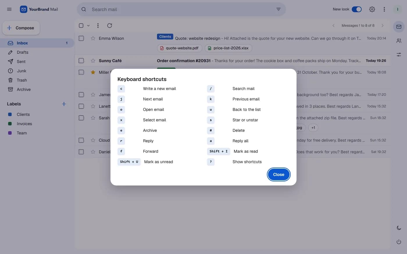Select Sunny Café email checkbox
Screen dimensions: 407x254
[81, 61]
